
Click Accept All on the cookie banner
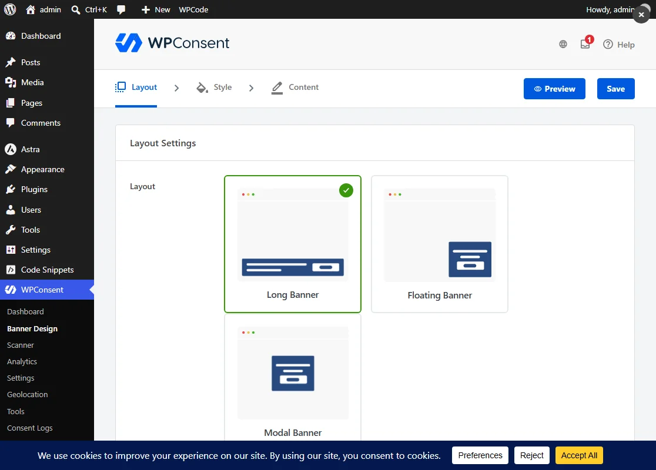579,455
